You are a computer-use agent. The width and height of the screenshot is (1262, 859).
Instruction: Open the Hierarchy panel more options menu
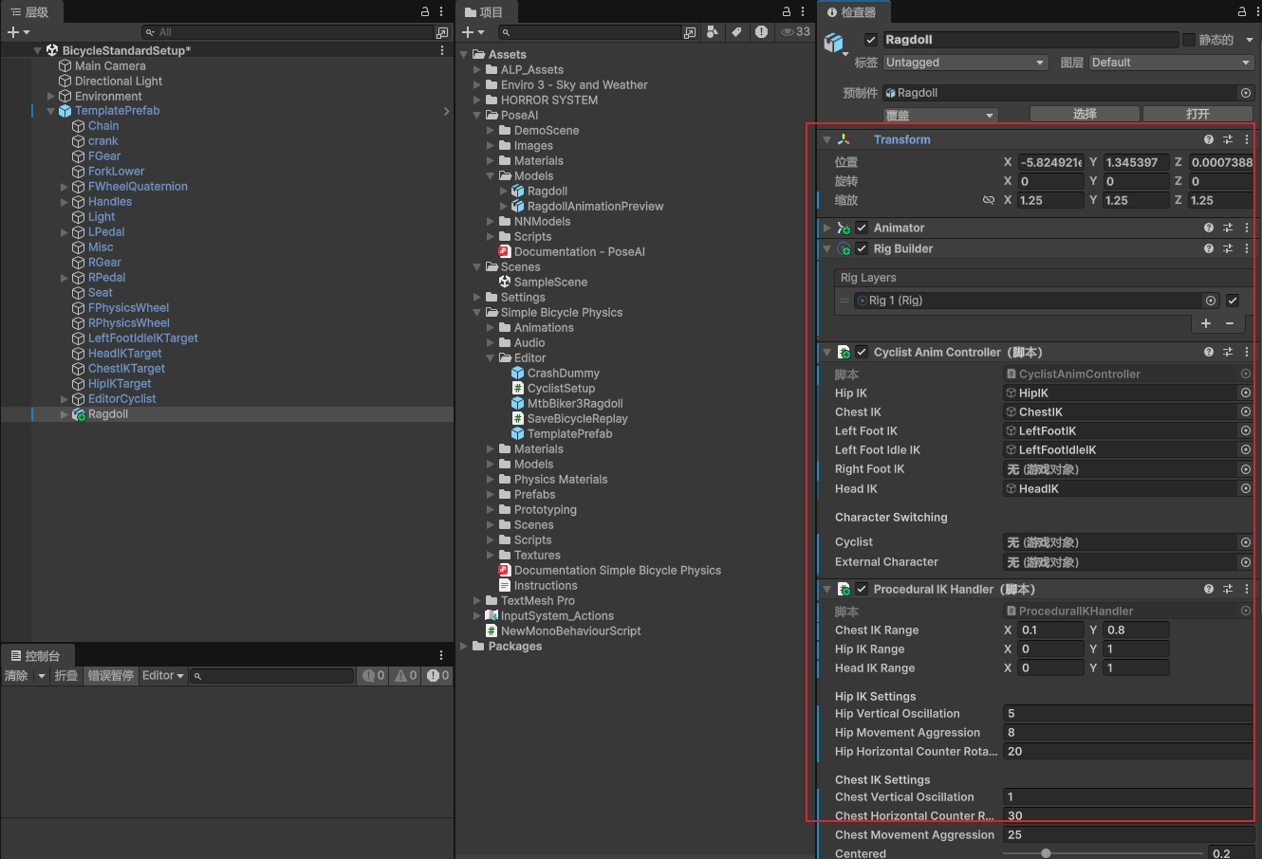click(441, 11)
